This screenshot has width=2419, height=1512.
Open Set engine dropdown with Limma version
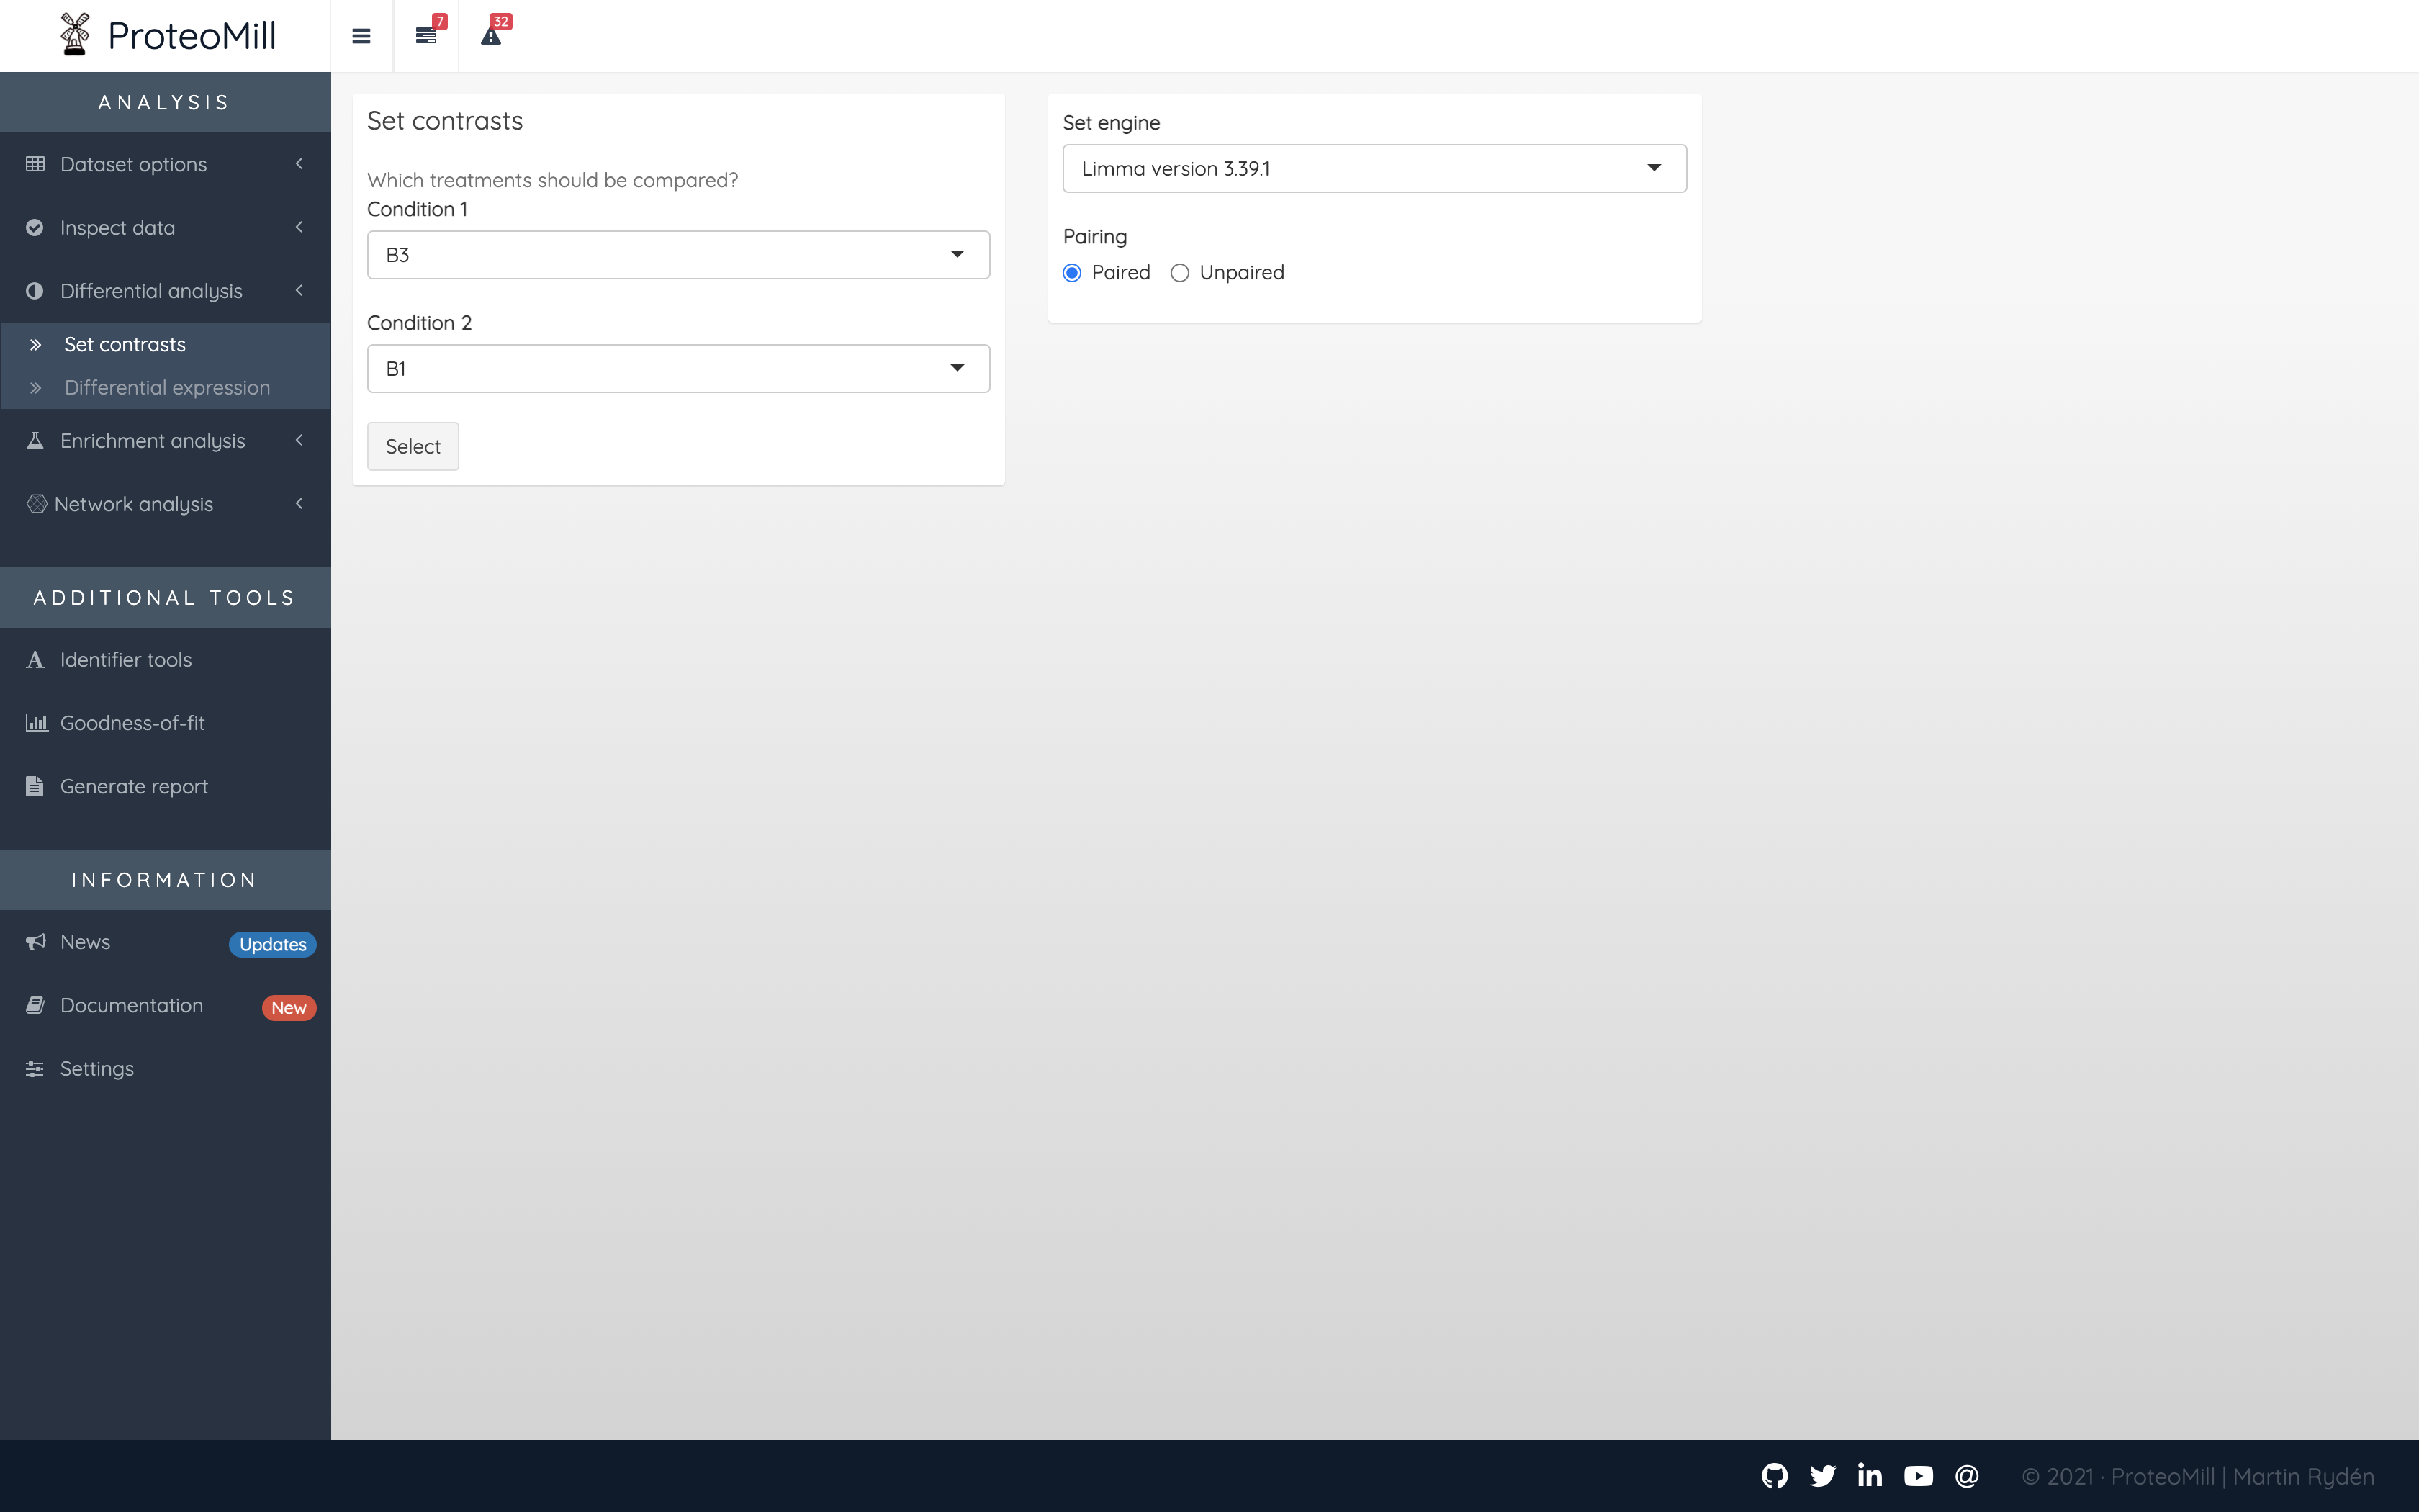[x=1374, y=169]
